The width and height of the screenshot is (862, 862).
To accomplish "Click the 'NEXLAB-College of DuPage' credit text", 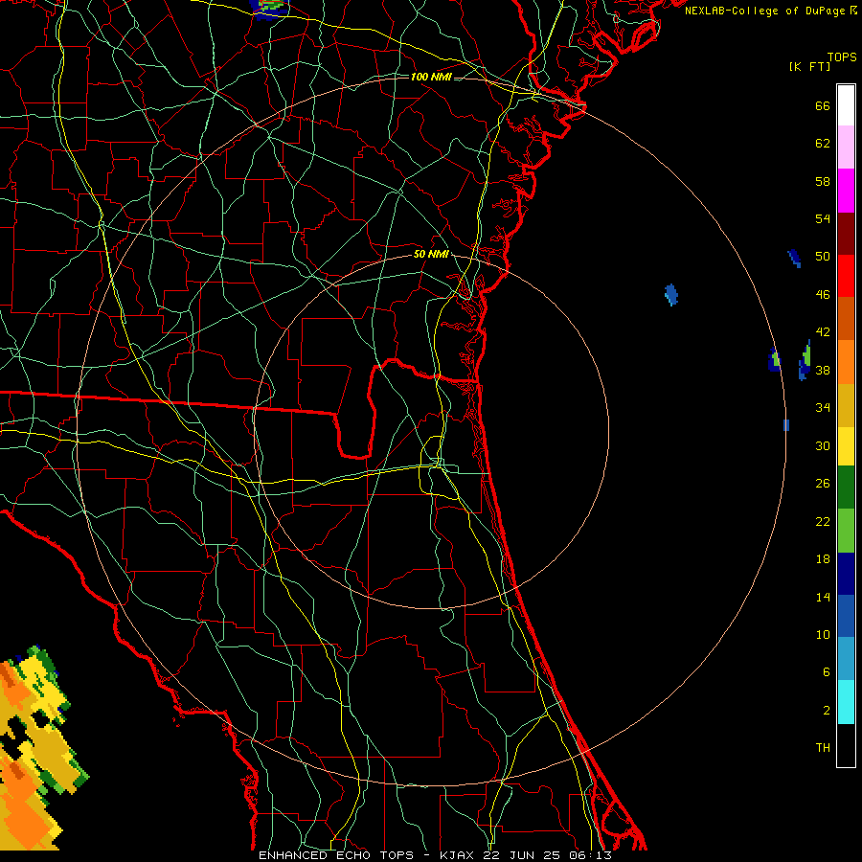I will point(766,11).
